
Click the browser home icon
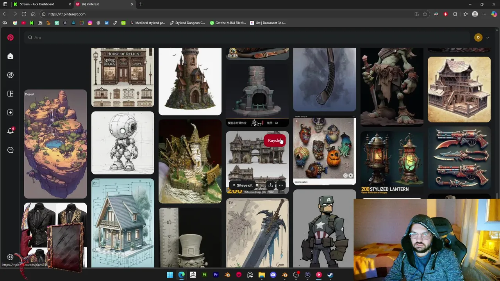pyautogui.click(x=33, y=14)
